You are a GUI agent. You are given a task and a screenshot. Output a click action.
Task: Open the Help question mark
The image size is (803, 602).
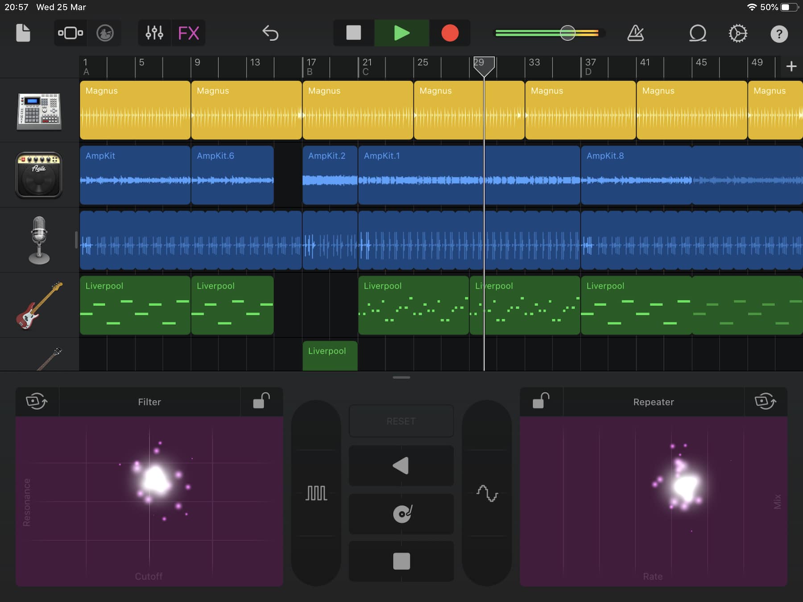[779, 34]
